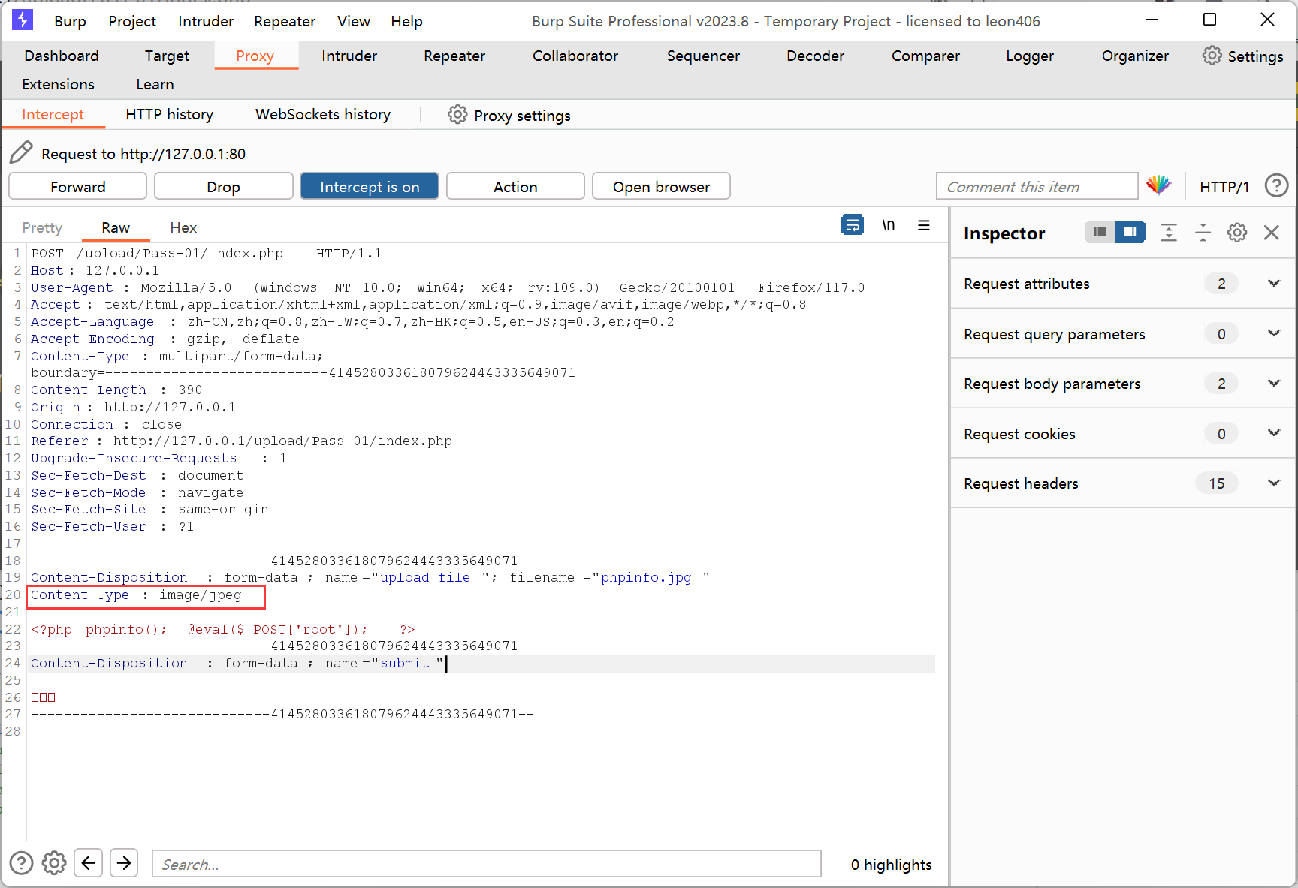The width and height of the screenshot is (1298, 888).
Task: Open the Burp menu
Action: coord(70,21)
